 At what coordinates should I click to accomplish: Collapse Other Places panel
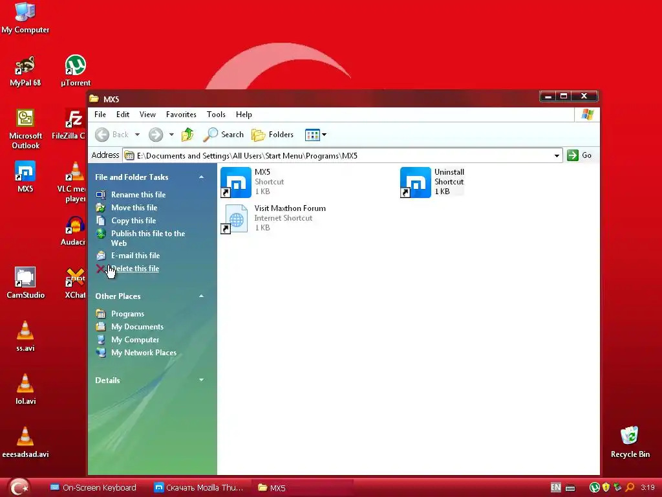(x=202, y=296)
